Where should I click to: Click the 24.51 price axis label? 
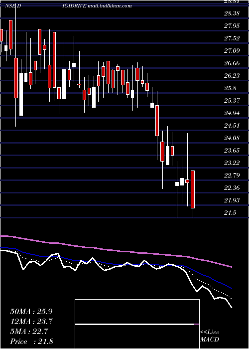tap(232, 126)
